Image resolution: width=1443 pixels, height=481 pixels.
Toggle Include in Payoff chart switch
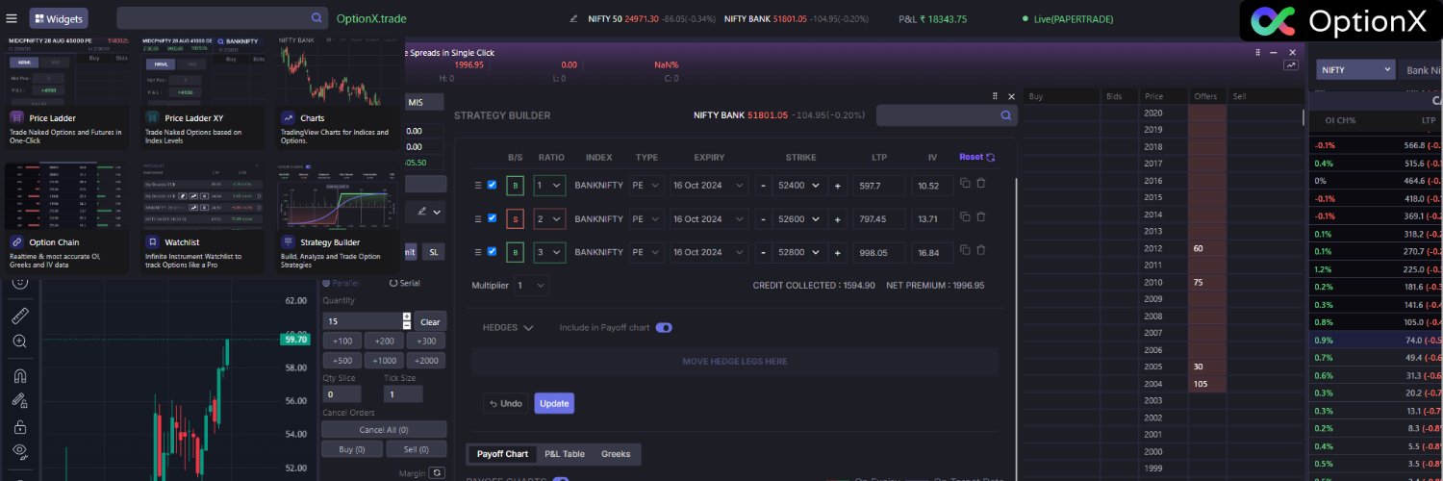(664, 328)
